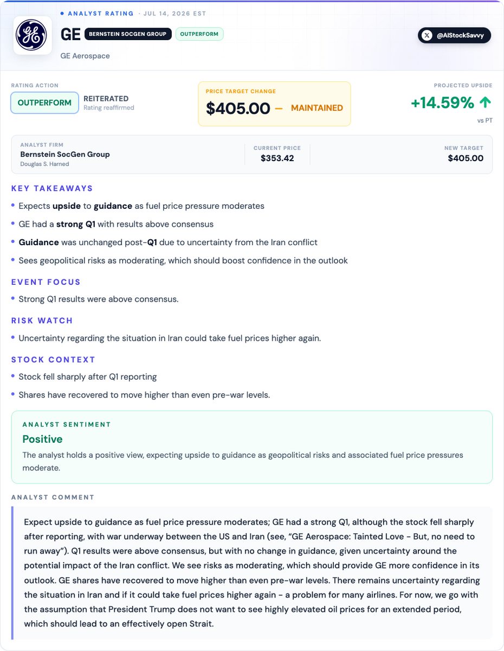504x651 pixels.
Task: Click the Risk Watch section heading
Action: pyautogui.click(x=42, y=321)
